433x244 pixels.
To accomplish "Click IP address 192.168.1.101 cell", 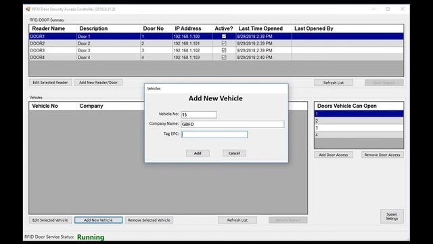I will point(192,43).
